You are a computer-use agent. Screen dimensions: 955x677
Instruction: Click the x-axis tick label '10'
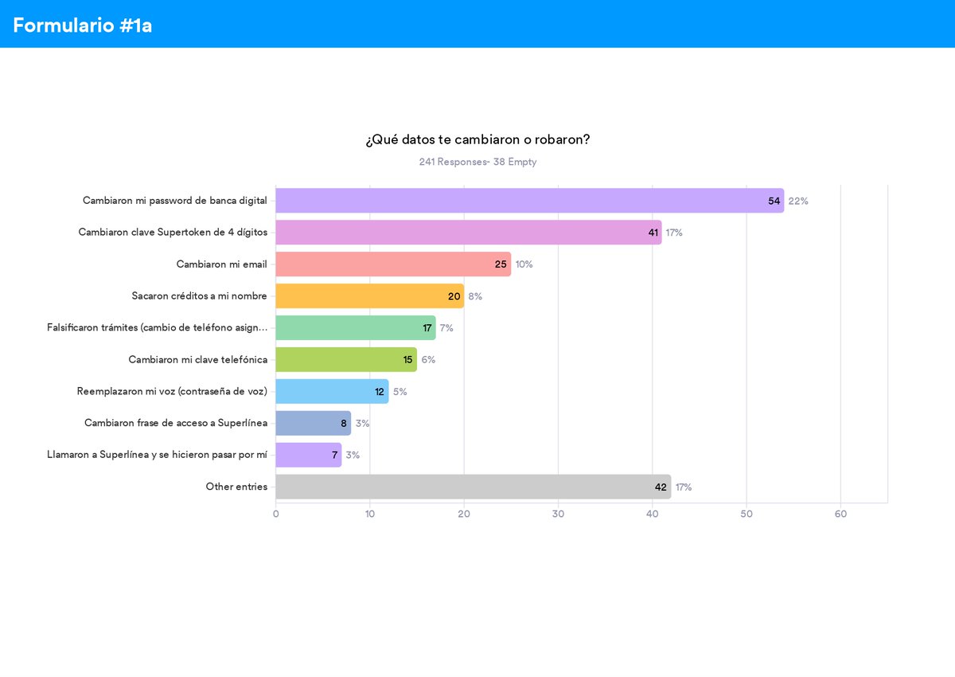coord(370,515)
